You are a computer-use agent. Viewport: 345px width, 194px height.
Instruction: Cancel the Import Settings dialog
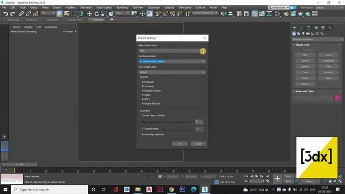pos(198,144)
